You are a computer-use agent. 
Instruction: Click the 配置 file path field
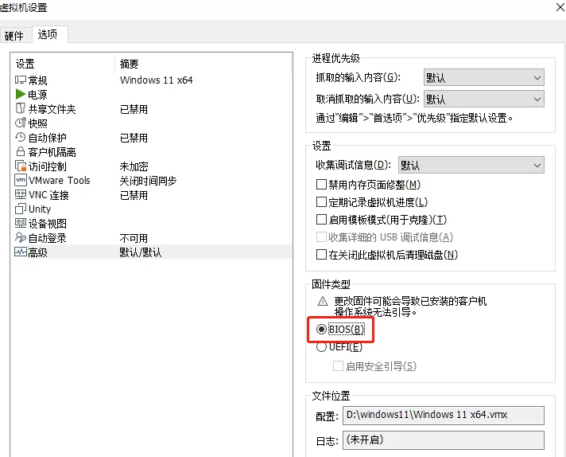click(444, 415)
